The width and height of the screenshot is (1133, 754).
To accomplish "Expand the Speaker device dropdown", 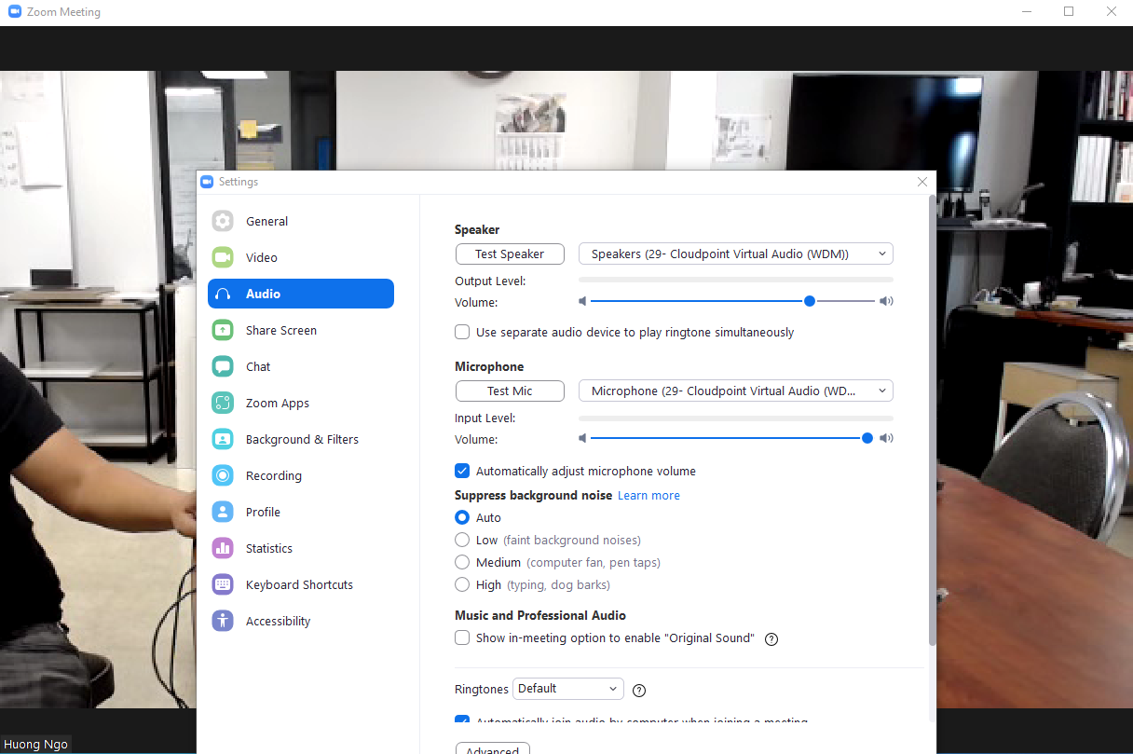I will click(736, 254).
